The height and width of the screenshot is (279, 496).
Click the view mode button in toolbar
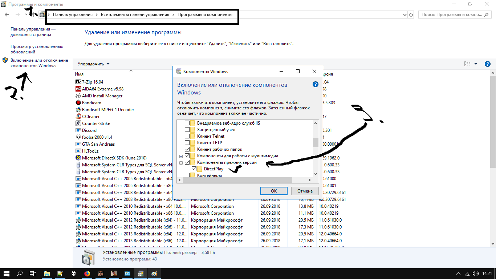[x=467, y=64]
